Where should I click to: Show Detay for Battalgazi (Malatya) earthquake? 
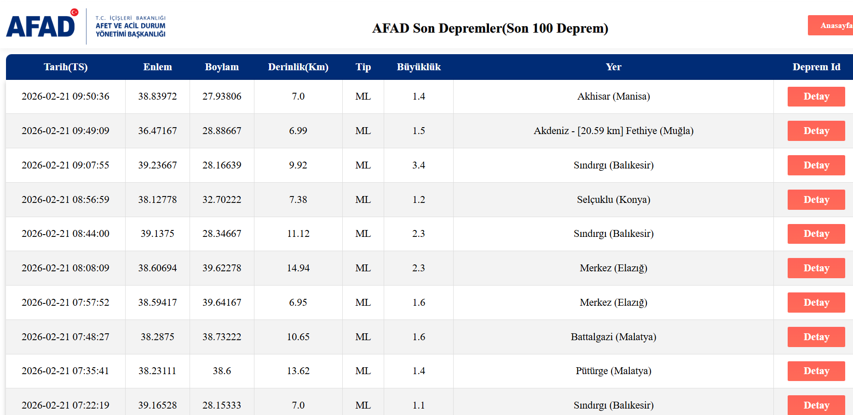tap(816, 337)
